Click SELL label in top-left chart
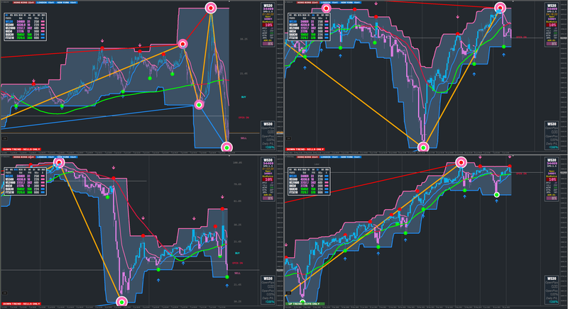The image size is (568, 309). 244,138
